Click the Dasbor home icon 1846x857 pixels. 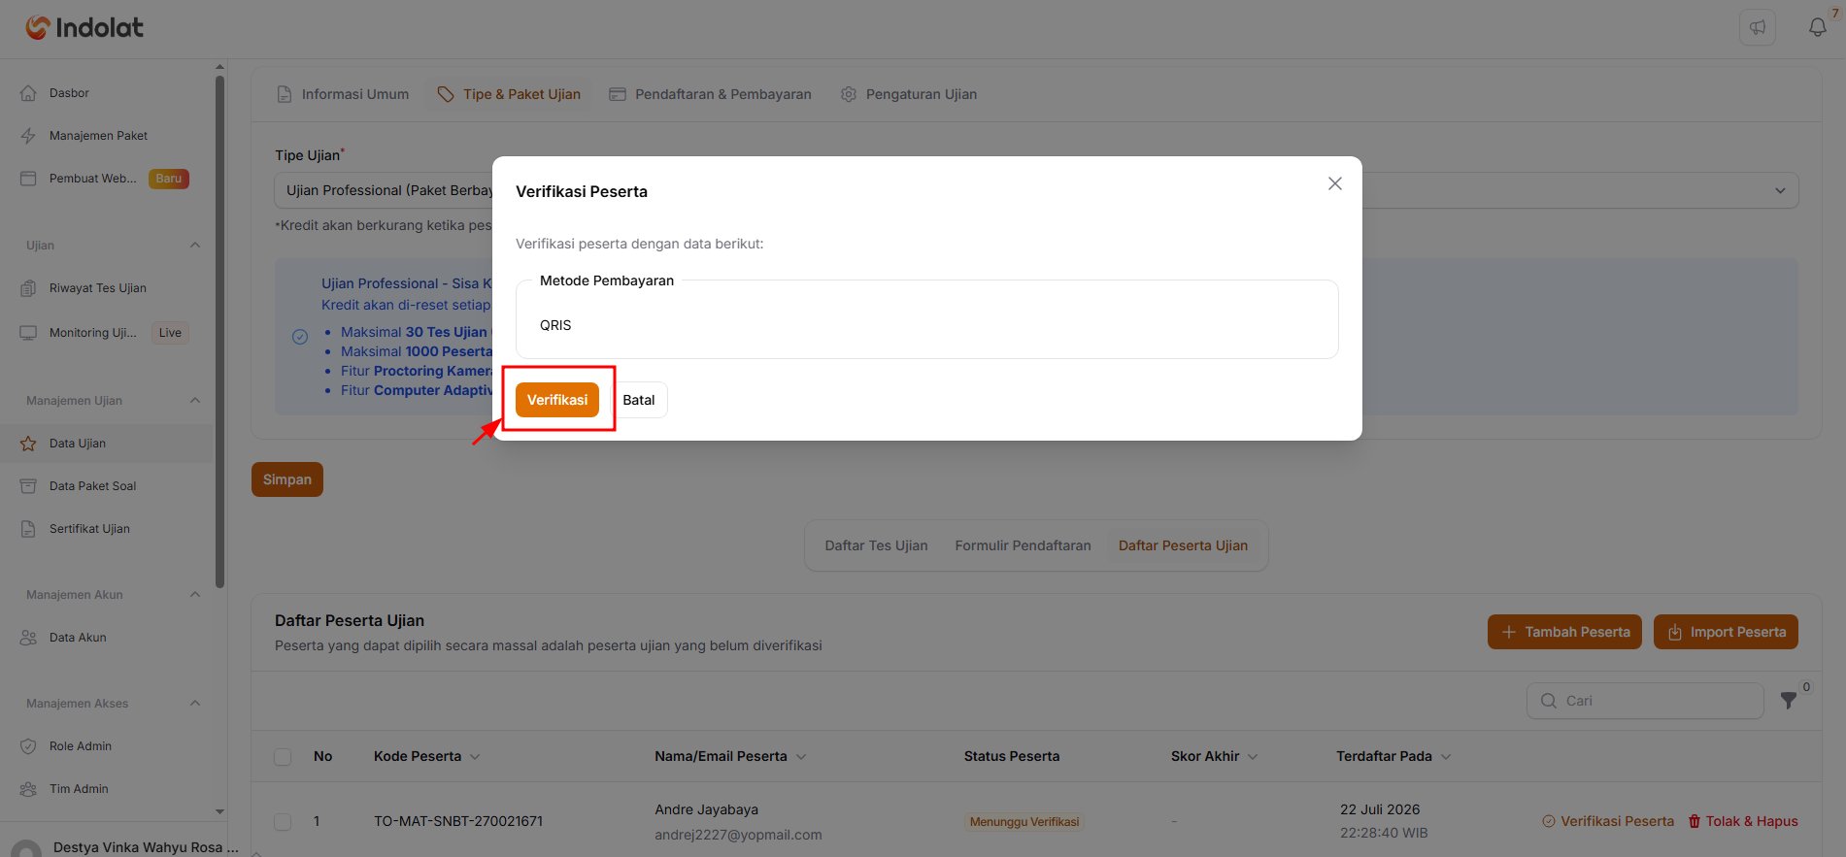pos(28,93)
